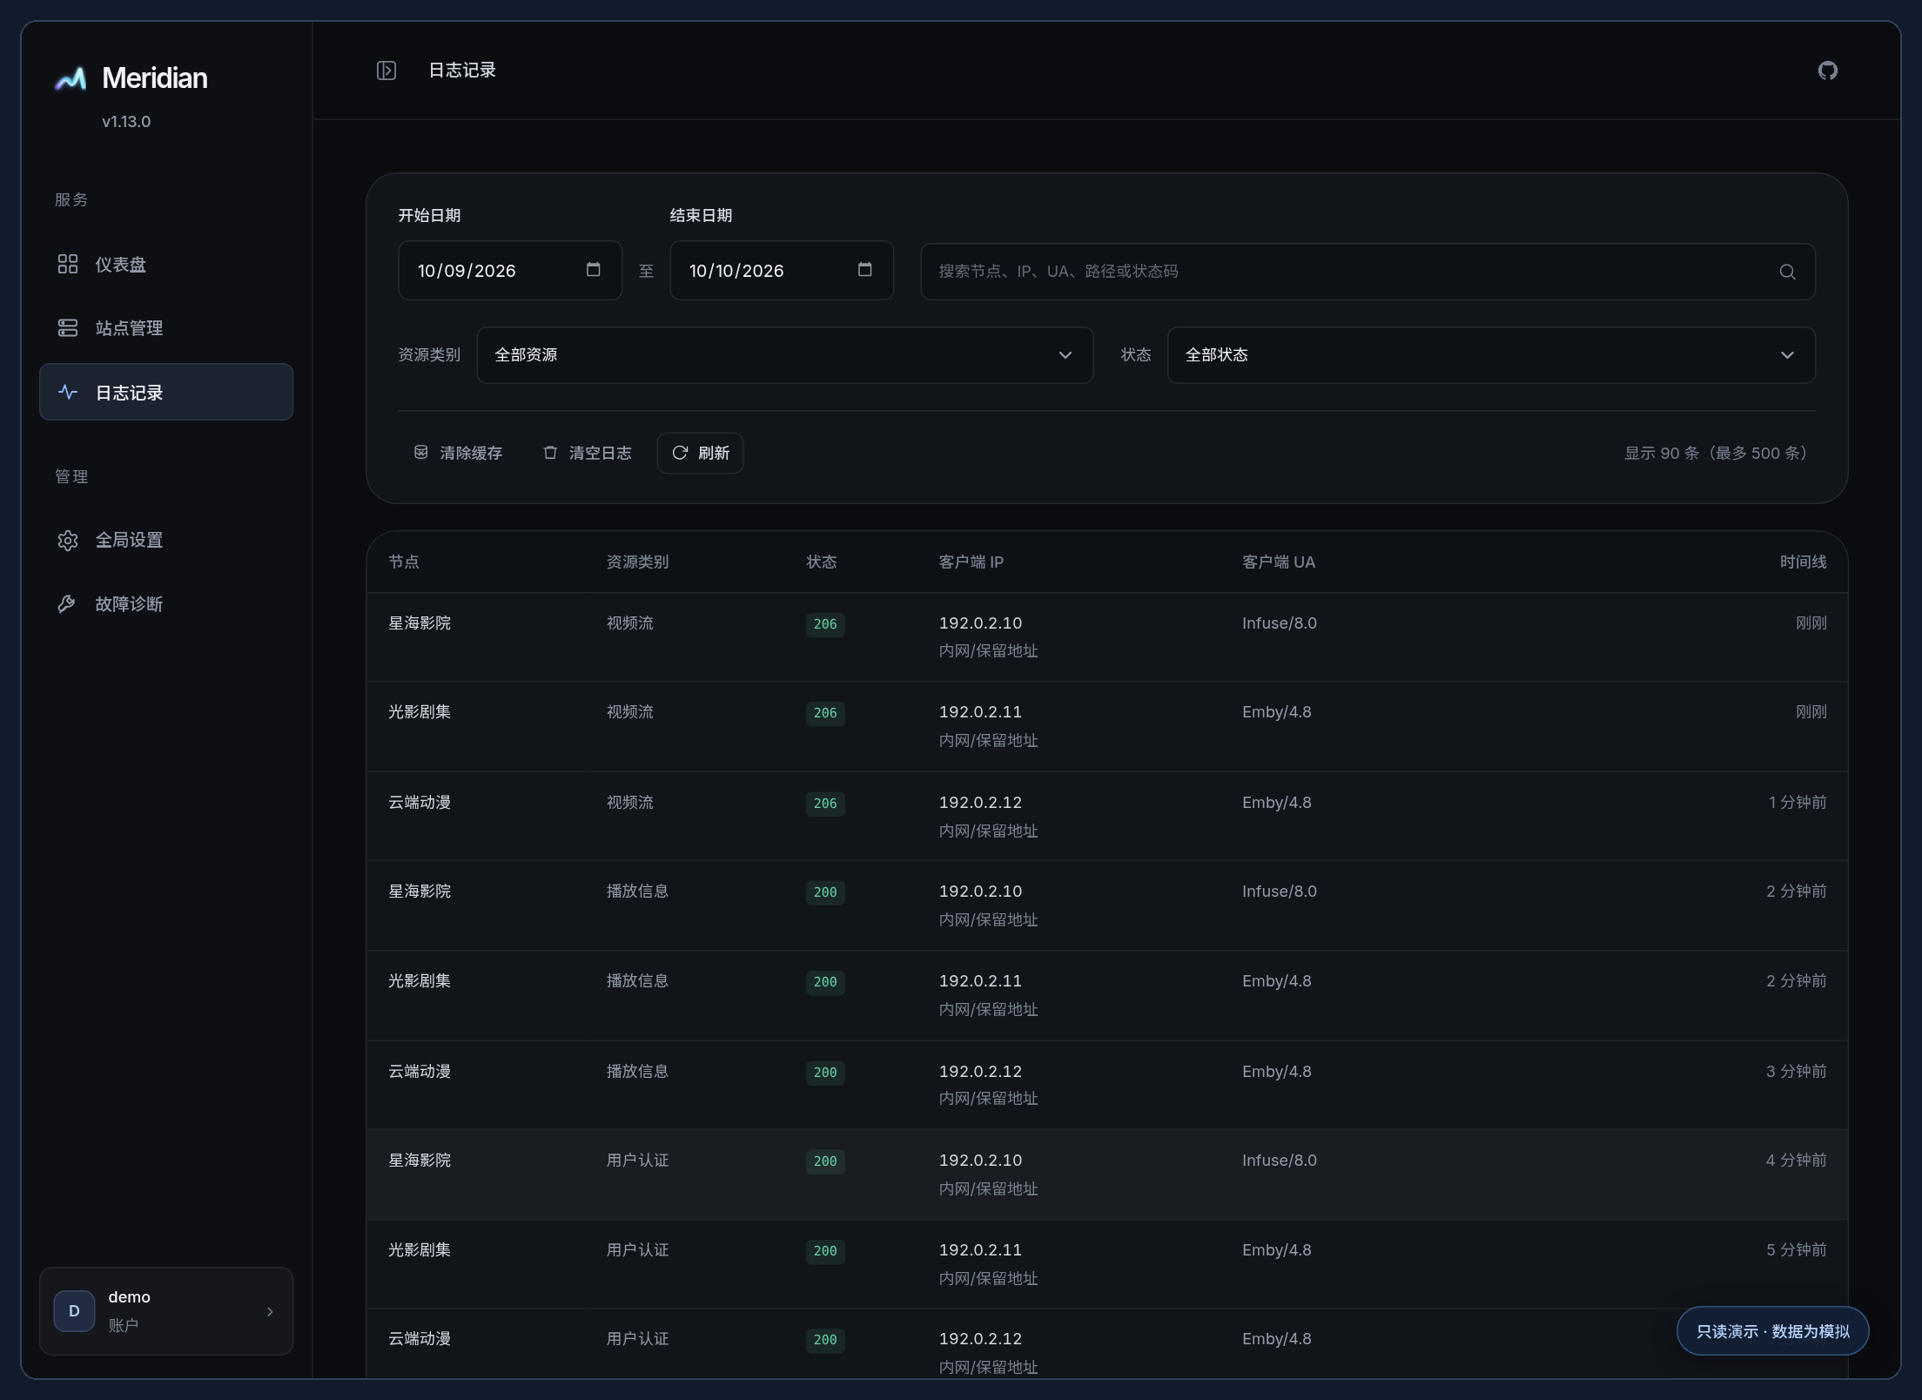Click the Meridian logo icon
Viewport: 1922px width, 1400px height.
71,78
